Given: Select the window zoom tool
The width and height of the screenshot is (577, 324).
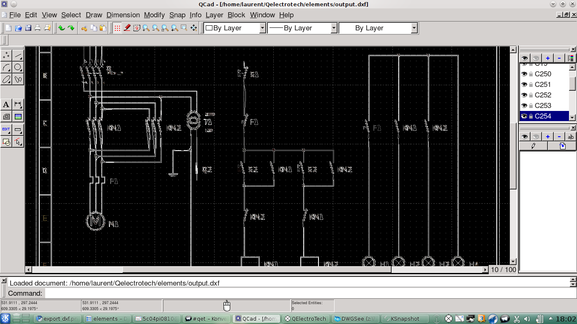Looking at the screenshot, I should (x=184, y=28).
